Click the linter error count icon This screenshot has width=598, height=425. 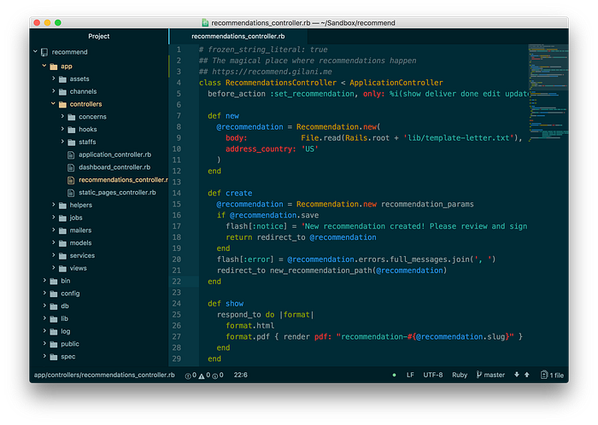(188, 376)
